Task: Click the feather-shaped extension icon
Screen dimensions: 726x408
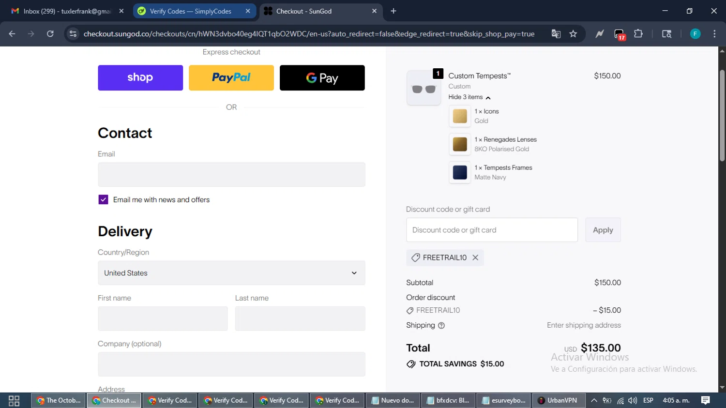Action: pos(600,34)
